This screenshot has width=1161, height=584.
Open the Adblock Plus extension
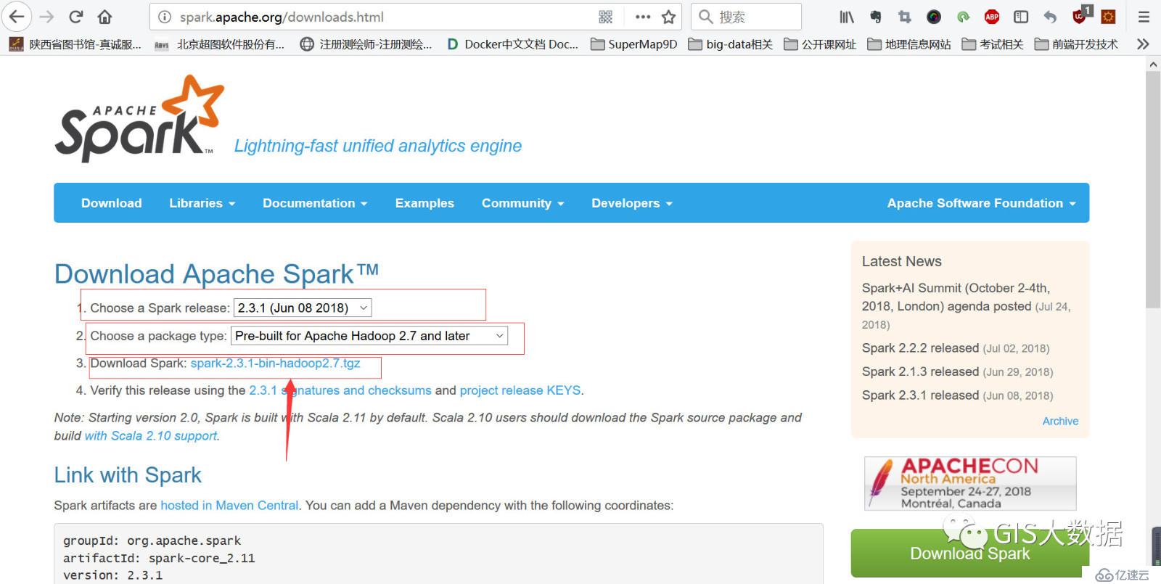(992, 17)
